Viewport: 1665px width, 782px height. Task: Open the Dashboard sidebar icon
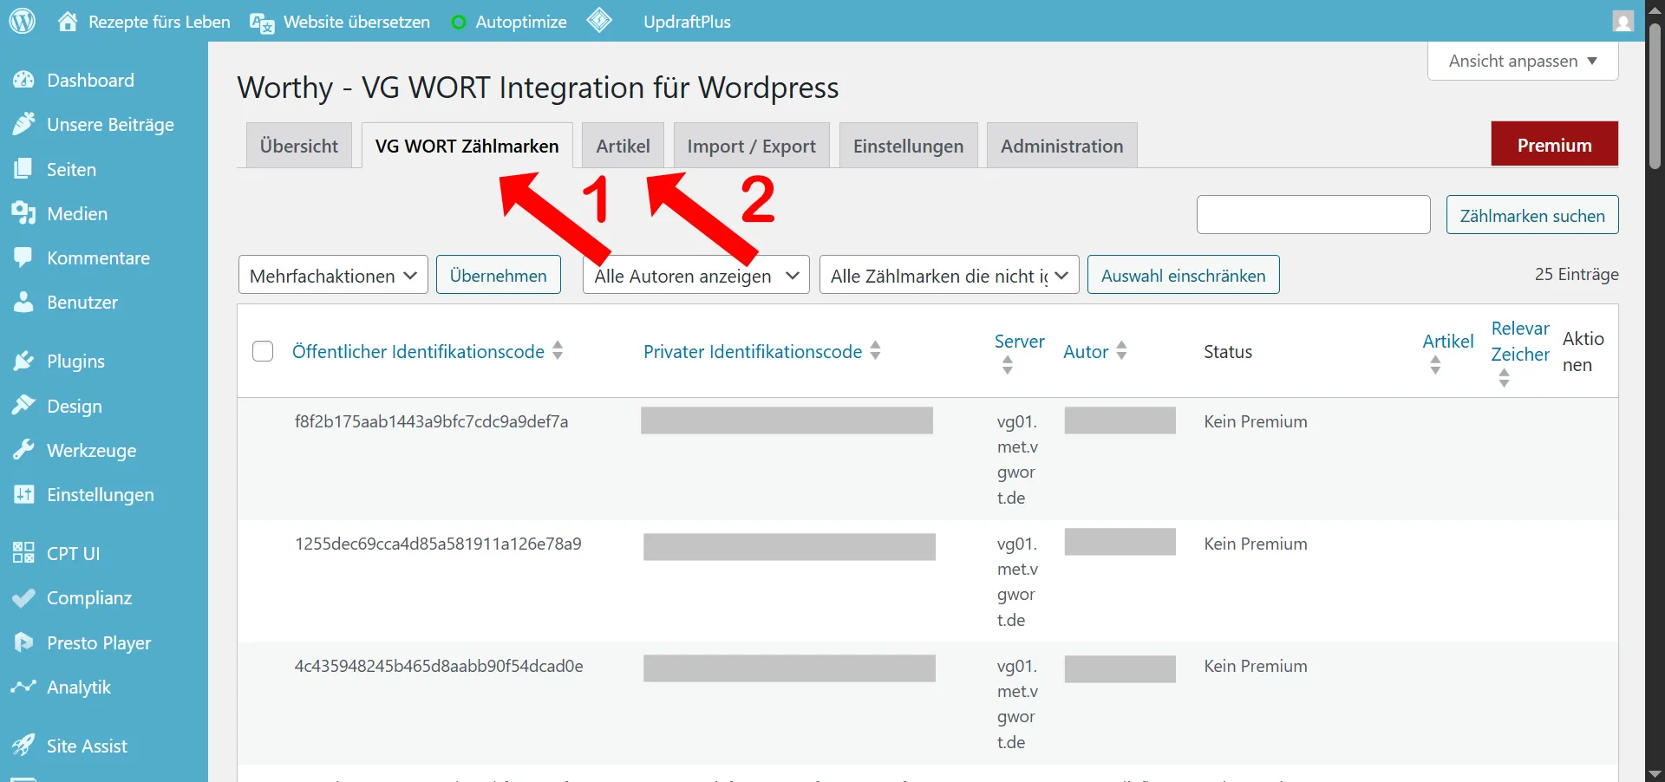23,81
